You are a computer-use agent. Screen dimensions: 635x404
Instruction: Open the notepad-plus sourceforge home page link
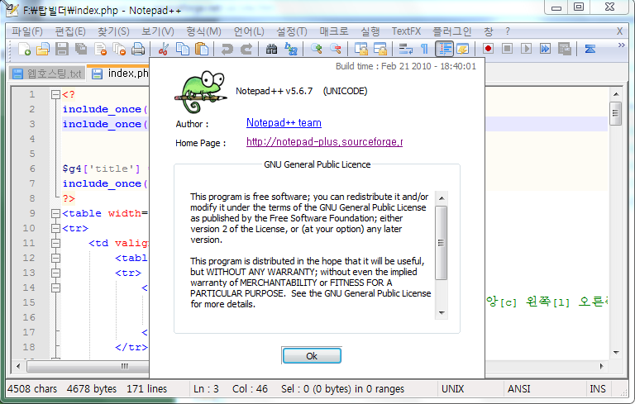click(324, 142)
